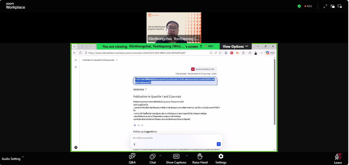This screenshot has height=165, width=349.
Task: Open the Zoom Chat panel
Action: [x=153, y=158]
